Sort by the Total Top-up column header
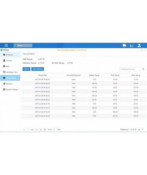 coord(115,75)
